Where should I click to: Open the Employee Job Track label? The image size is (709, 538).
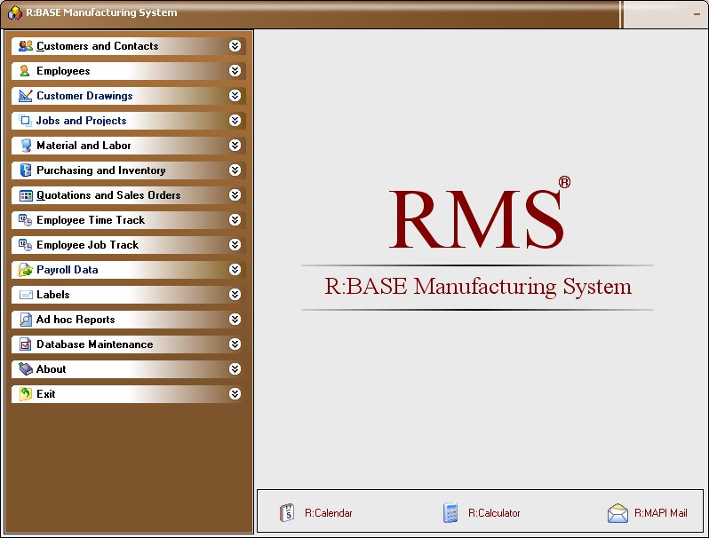pos(87,245)
